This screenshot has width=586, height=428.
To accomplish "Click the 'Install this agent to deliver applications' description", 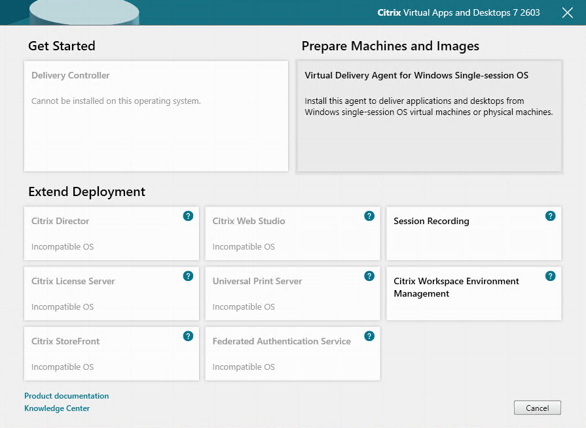I will (429, 107).
